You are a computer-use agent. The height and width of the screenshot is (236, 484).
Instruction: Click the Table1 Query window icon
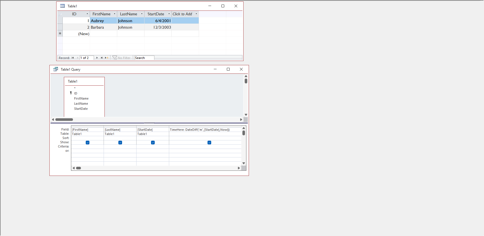(x=56, y=69)
